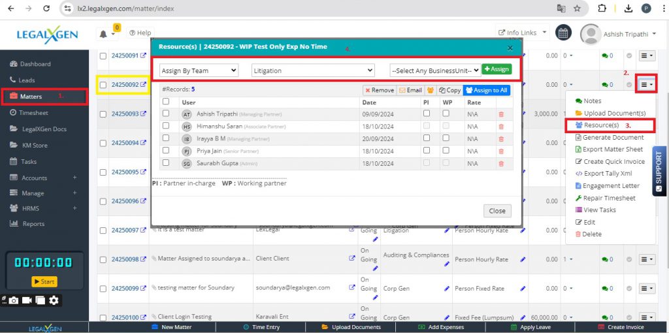Start the timer with Start button

(44, 281)
